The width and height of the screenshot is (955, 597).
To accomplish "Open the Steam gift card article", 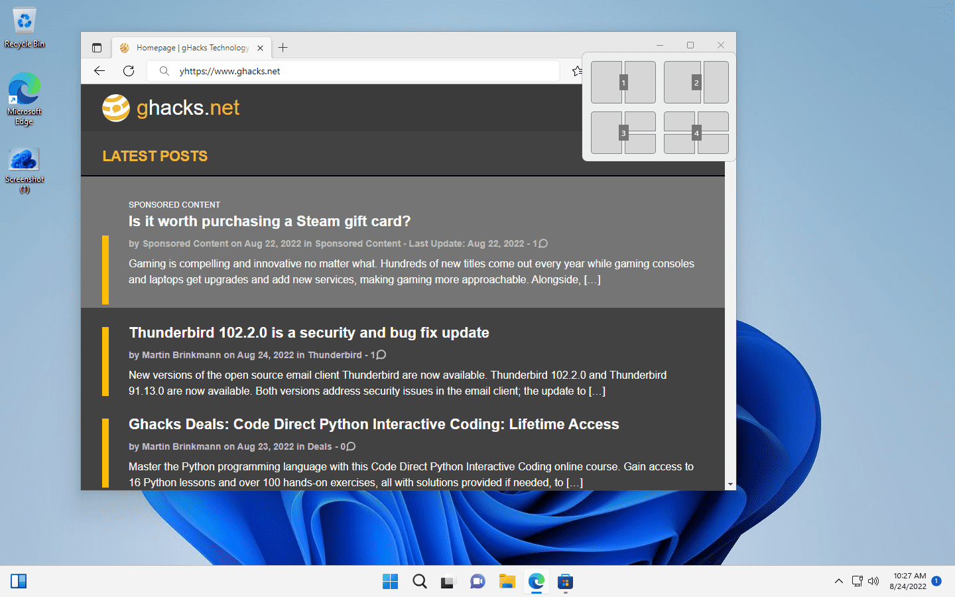I will pos(269,221).
